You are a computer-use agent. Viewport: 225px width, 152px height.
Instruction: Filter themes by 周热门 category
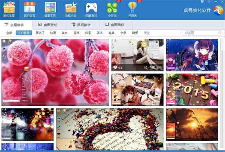tap(40, 33)
